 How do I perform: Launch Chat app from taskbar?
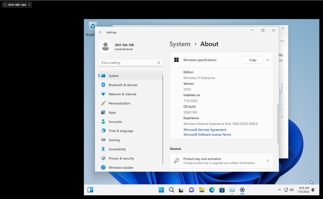tap(192, 190)
